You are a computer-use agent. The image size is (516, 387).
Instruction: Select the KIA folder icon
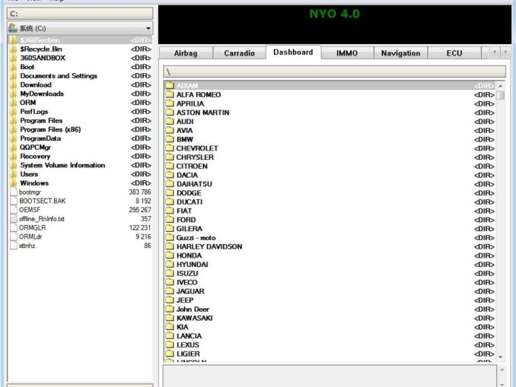170,327
